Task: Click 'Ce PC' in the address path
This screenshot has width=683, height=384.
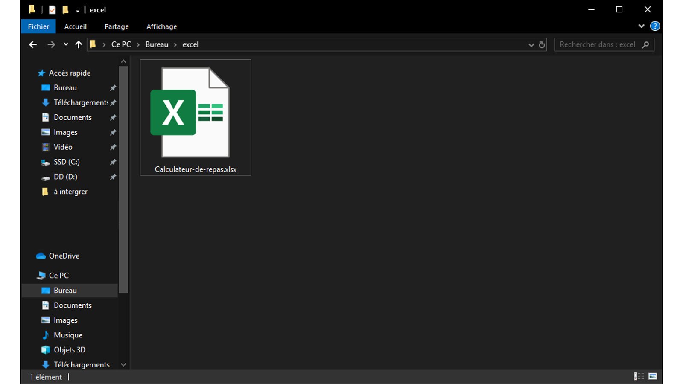Action: [121, 44]
